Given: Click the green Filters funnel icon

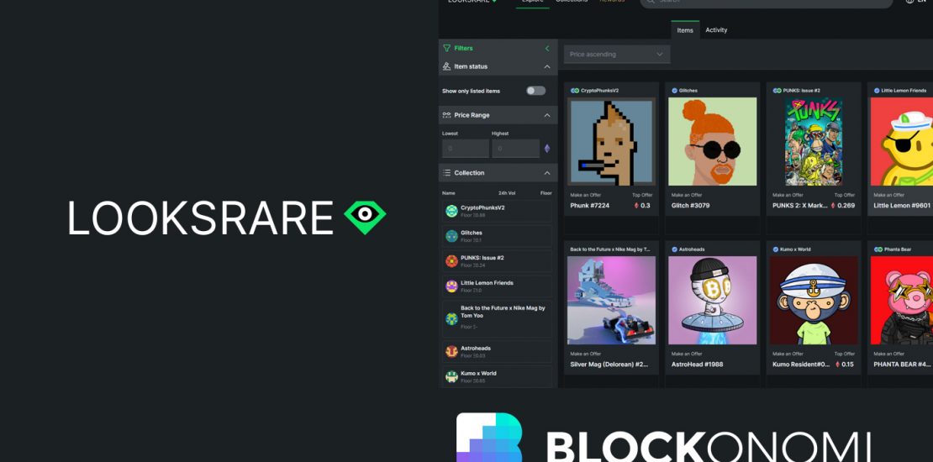Looking at the screenshot, I should coord(447,49).
